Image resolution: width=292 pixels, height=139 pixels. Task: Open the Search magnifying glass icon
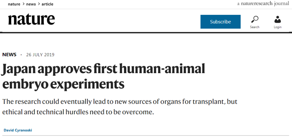(x=255, y=19)
